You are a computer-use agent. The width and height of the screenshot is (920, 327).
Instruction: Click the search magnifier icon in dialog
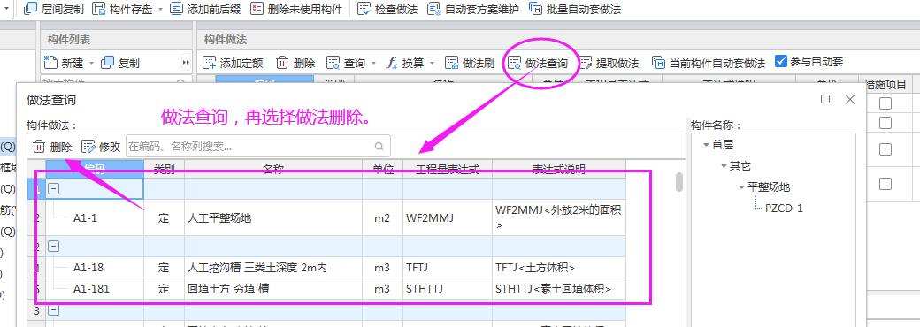tap(379, 147)
